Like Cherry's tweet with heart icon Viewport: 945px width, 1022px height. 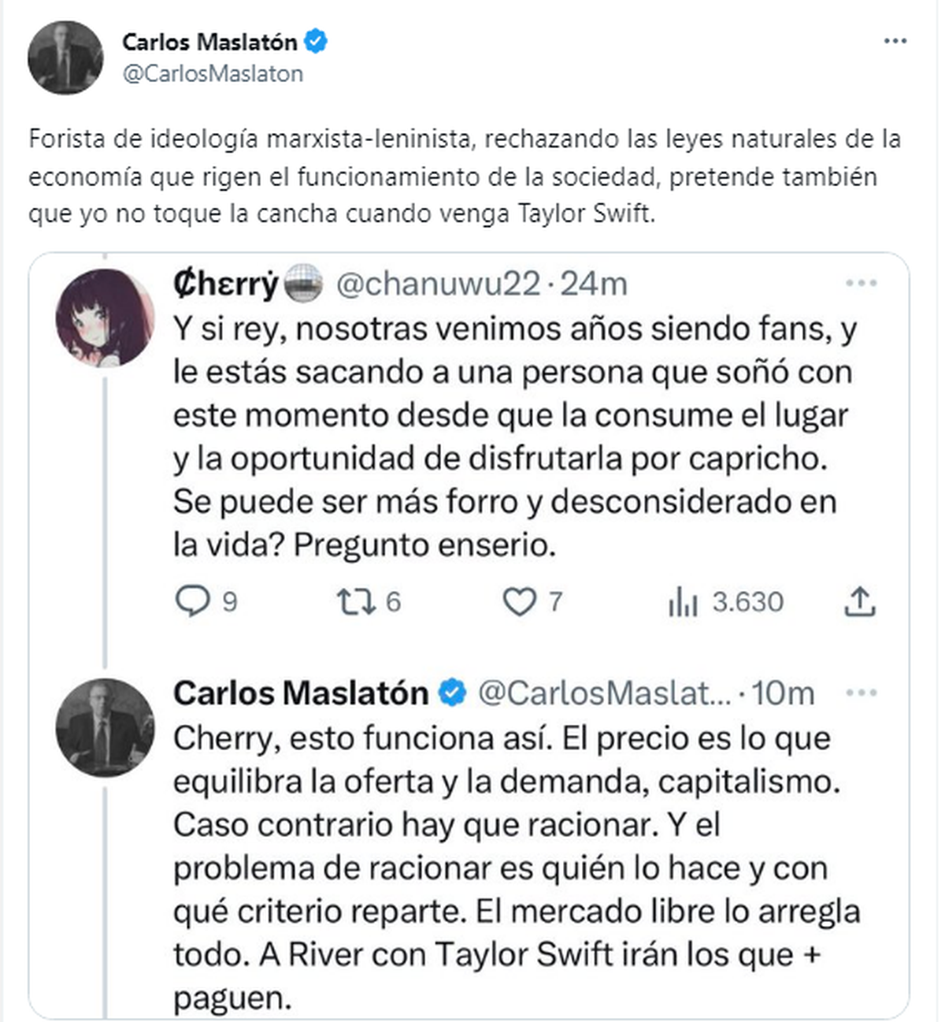coord(519,602)
